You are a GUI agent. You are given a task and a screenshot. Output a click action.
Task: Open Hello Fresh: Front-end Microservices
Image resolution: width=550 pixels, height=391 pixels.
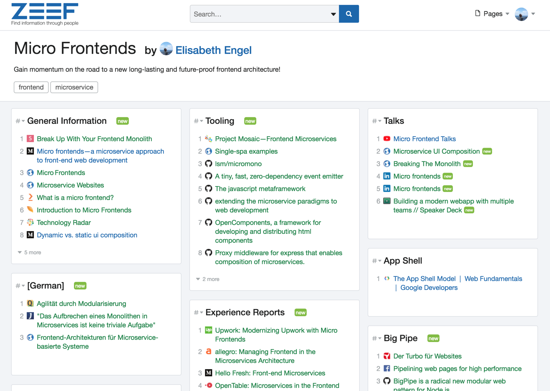(270, 373)
